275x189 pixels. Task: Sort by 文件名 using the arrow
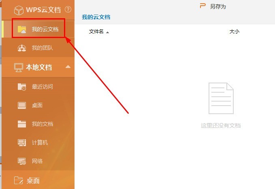(107, 32)
